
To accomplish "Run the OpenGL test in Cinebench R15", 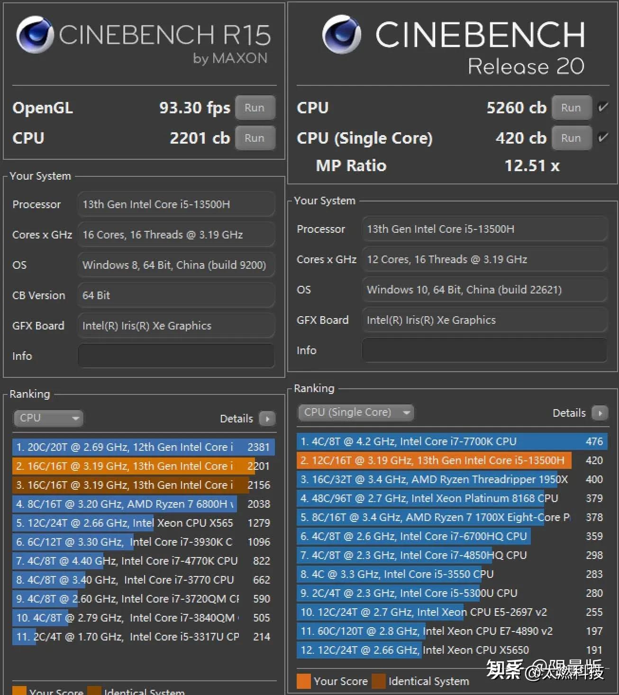I will pos(255,108).
